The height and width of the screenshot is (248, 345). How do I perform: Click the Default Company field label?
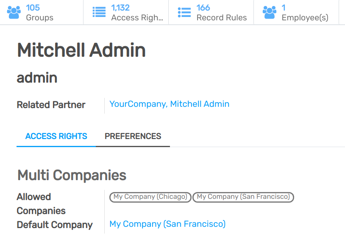pos(55,225)
